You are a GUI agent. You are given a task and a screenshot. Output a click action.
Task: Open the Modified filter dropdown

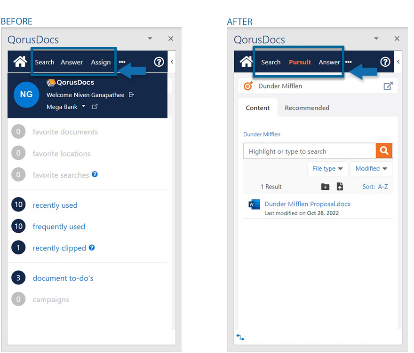[371, 169]
